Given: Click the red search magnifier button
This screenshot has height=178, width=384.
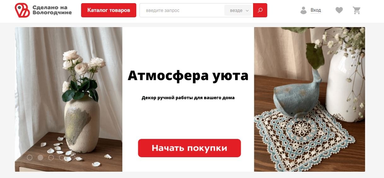Looking at the screenshot, I should 260,10.
